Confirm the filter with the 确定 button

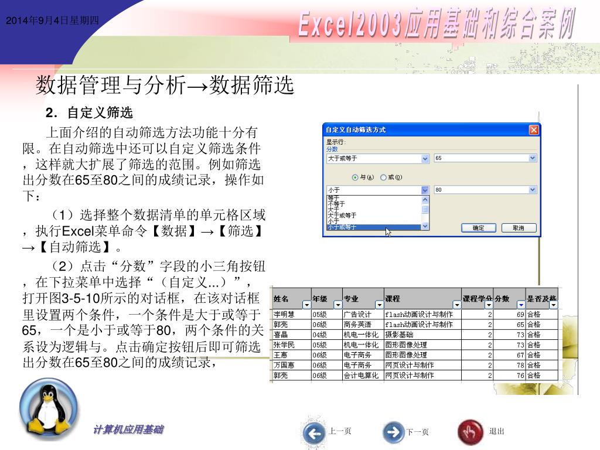[478, 228]
